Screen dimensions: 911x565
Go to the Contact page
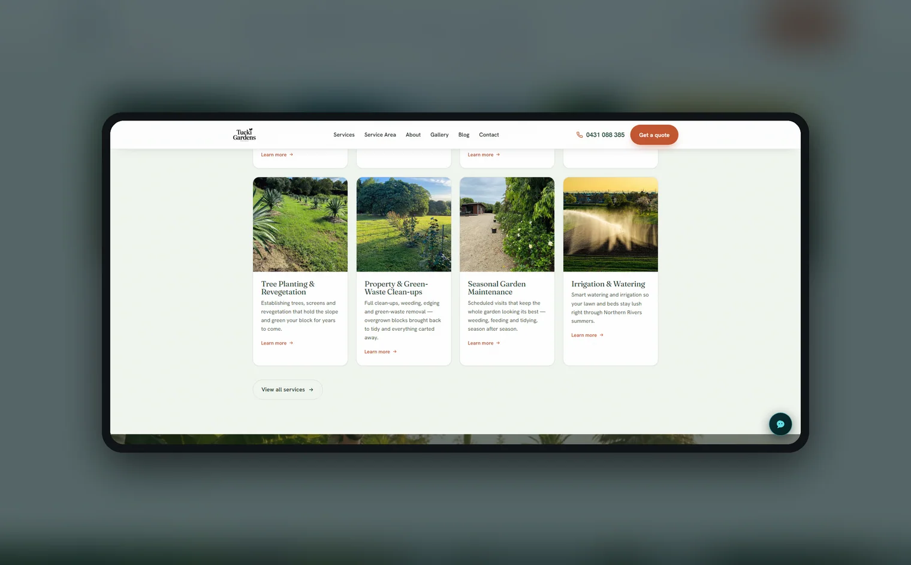489,135
